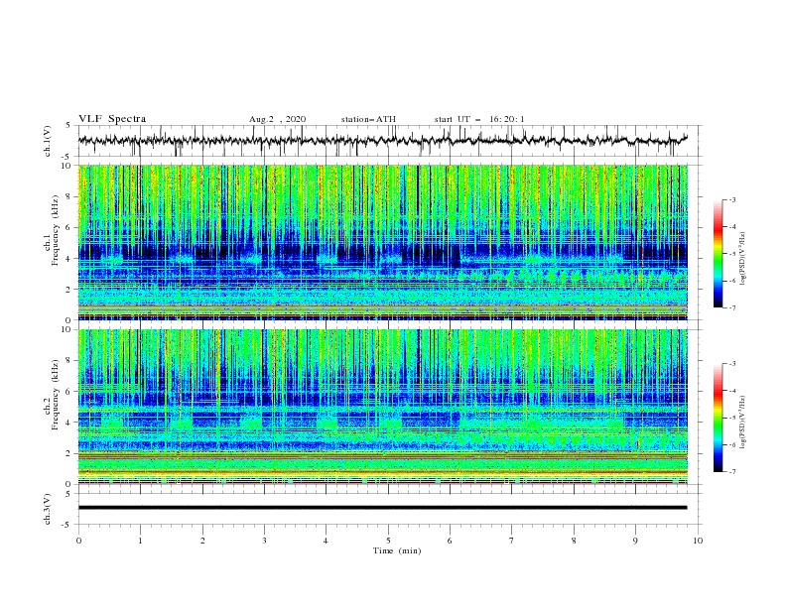Image resolution: width=786 pixels, height=607 pixels.
Task: Click inside the ch.1 spectrogram panel
Action: pos(383,242)
